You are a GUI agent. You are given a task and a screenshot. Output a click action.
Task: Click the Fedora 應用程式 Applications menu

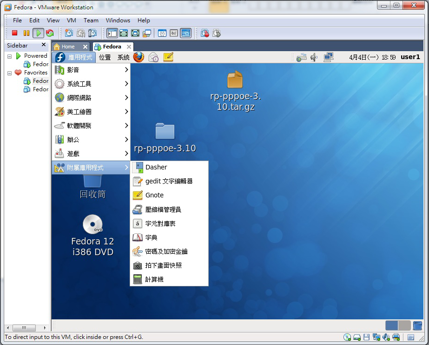(x=73, y=57)
